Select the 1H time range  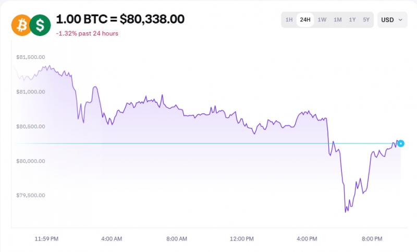(x=289, y=20)
